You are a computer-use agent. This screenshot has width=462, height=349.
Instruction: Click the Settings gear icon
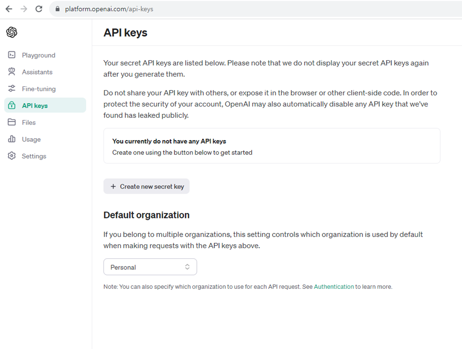pyautogui.click(x=12, y=155)
